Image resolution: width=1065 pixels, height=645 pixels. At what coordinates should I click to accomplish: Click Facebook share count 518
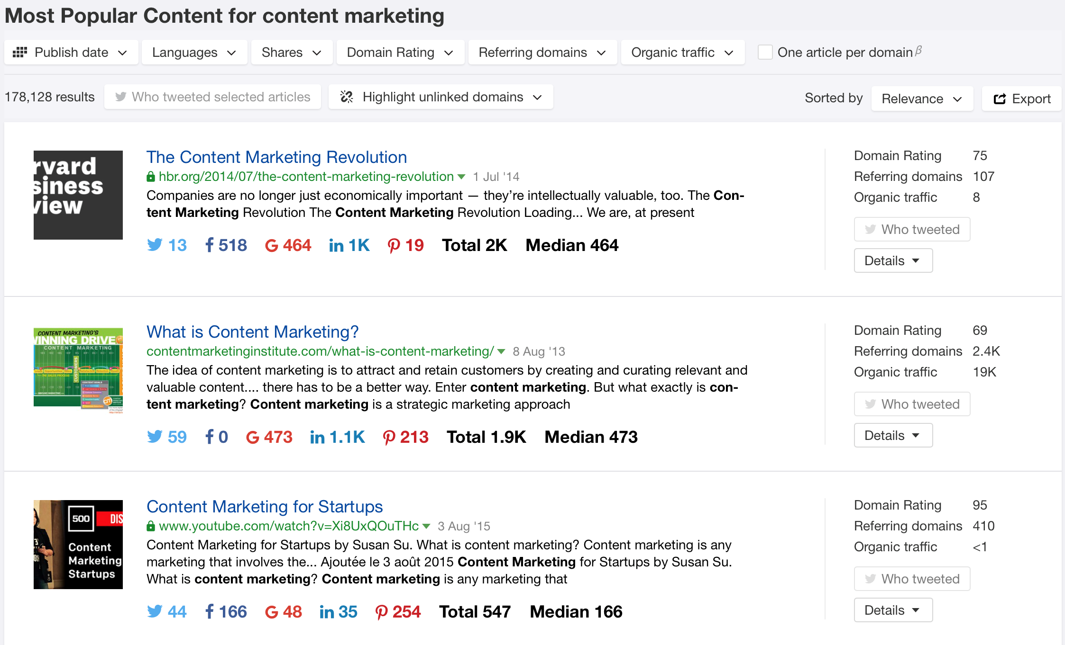pos(226,245)
